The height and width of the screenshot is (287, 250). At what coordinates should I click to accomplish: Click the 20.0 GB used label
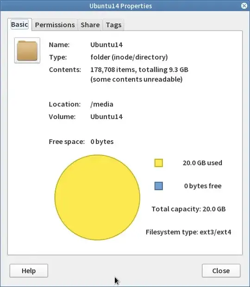pos(202,163)
